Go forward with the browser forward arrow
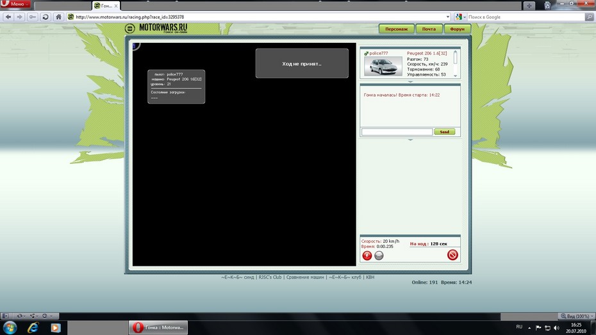596x335 pixels. tap(20, 17)
